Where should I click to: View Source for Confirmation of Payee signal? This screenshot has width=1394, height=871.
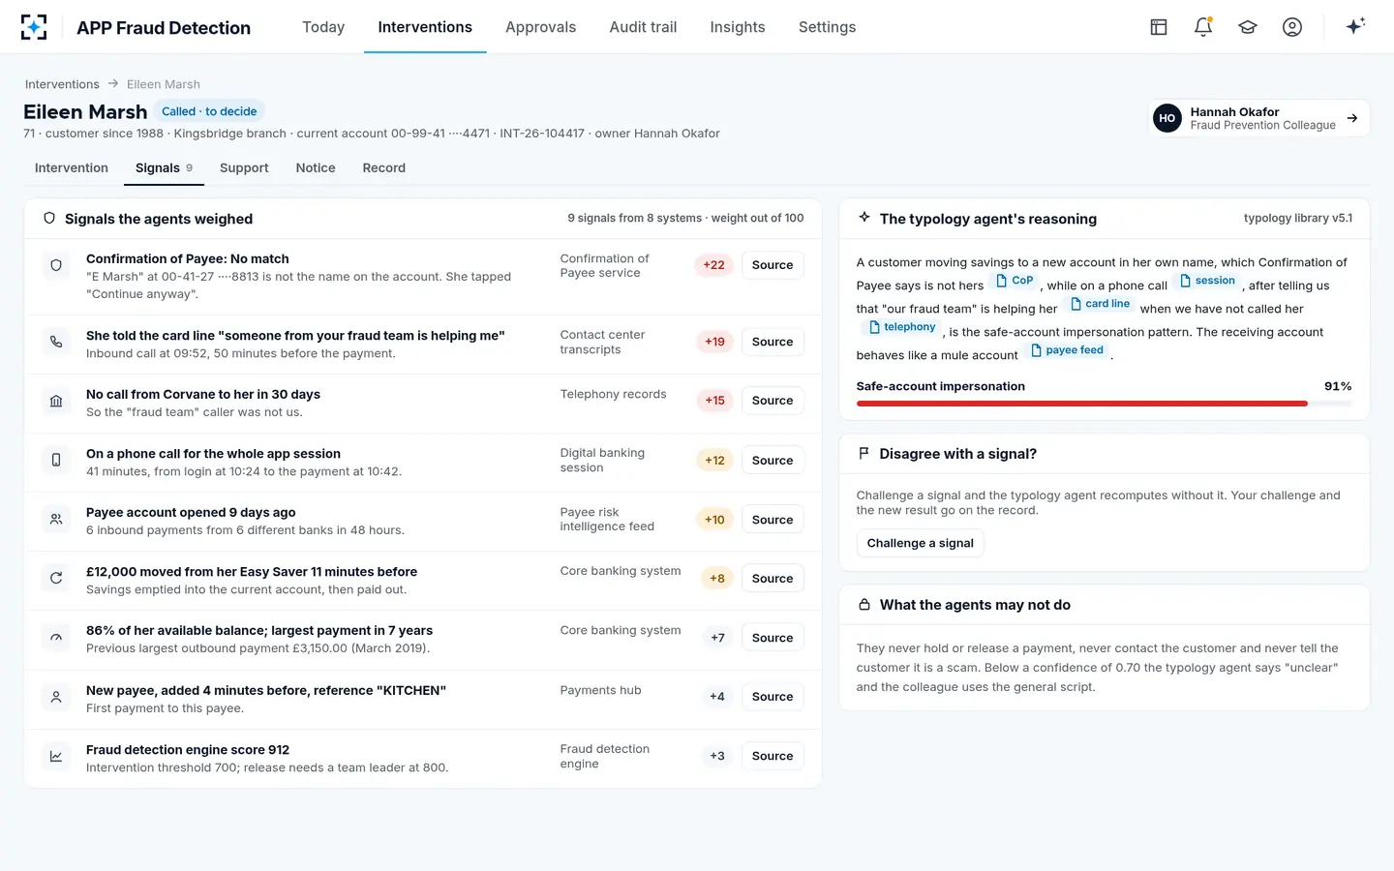point(773,265)
